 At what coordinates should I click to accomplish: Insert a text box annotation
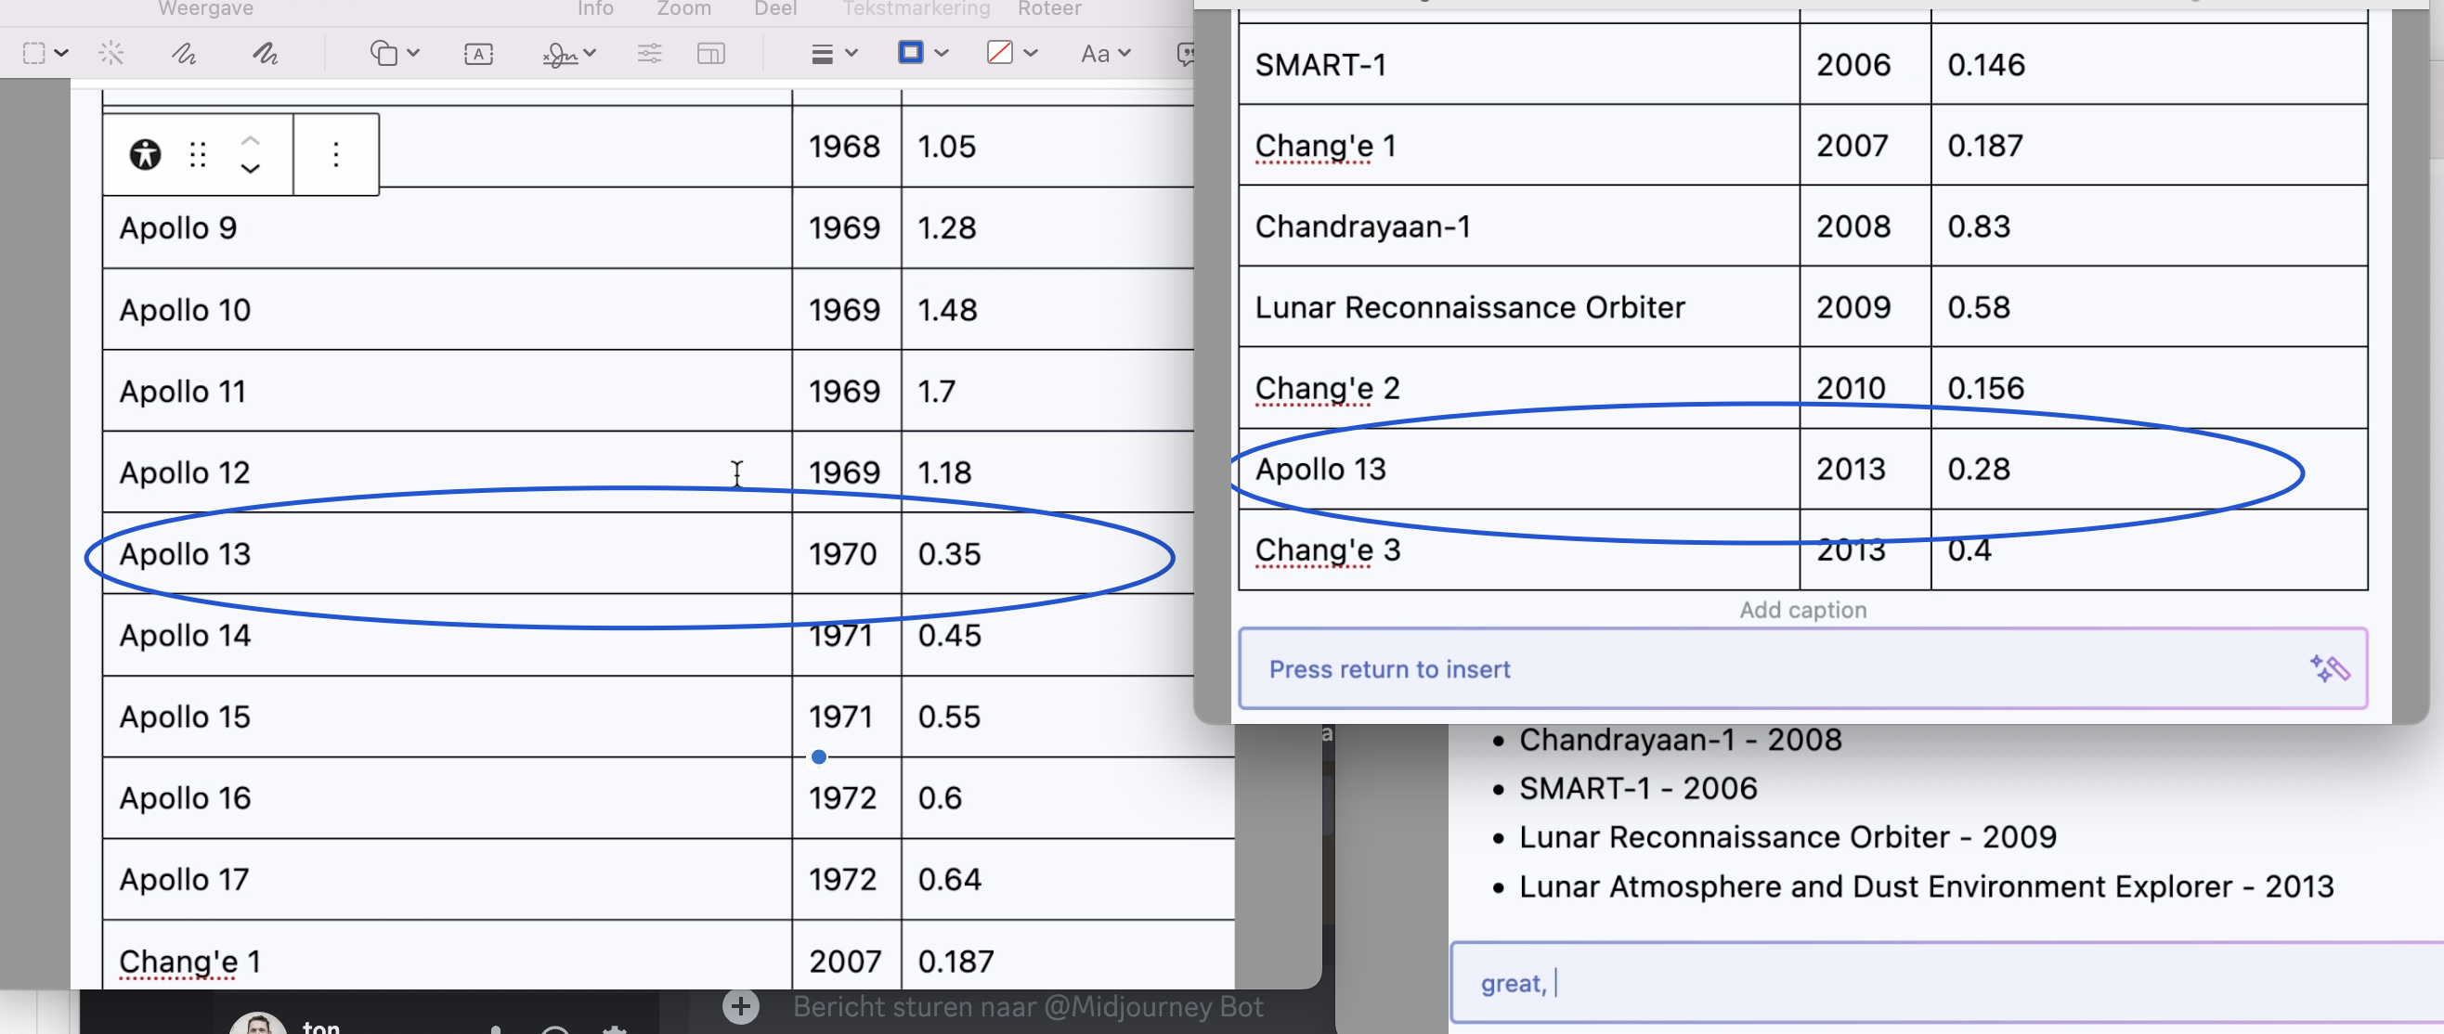pos(478,53)
